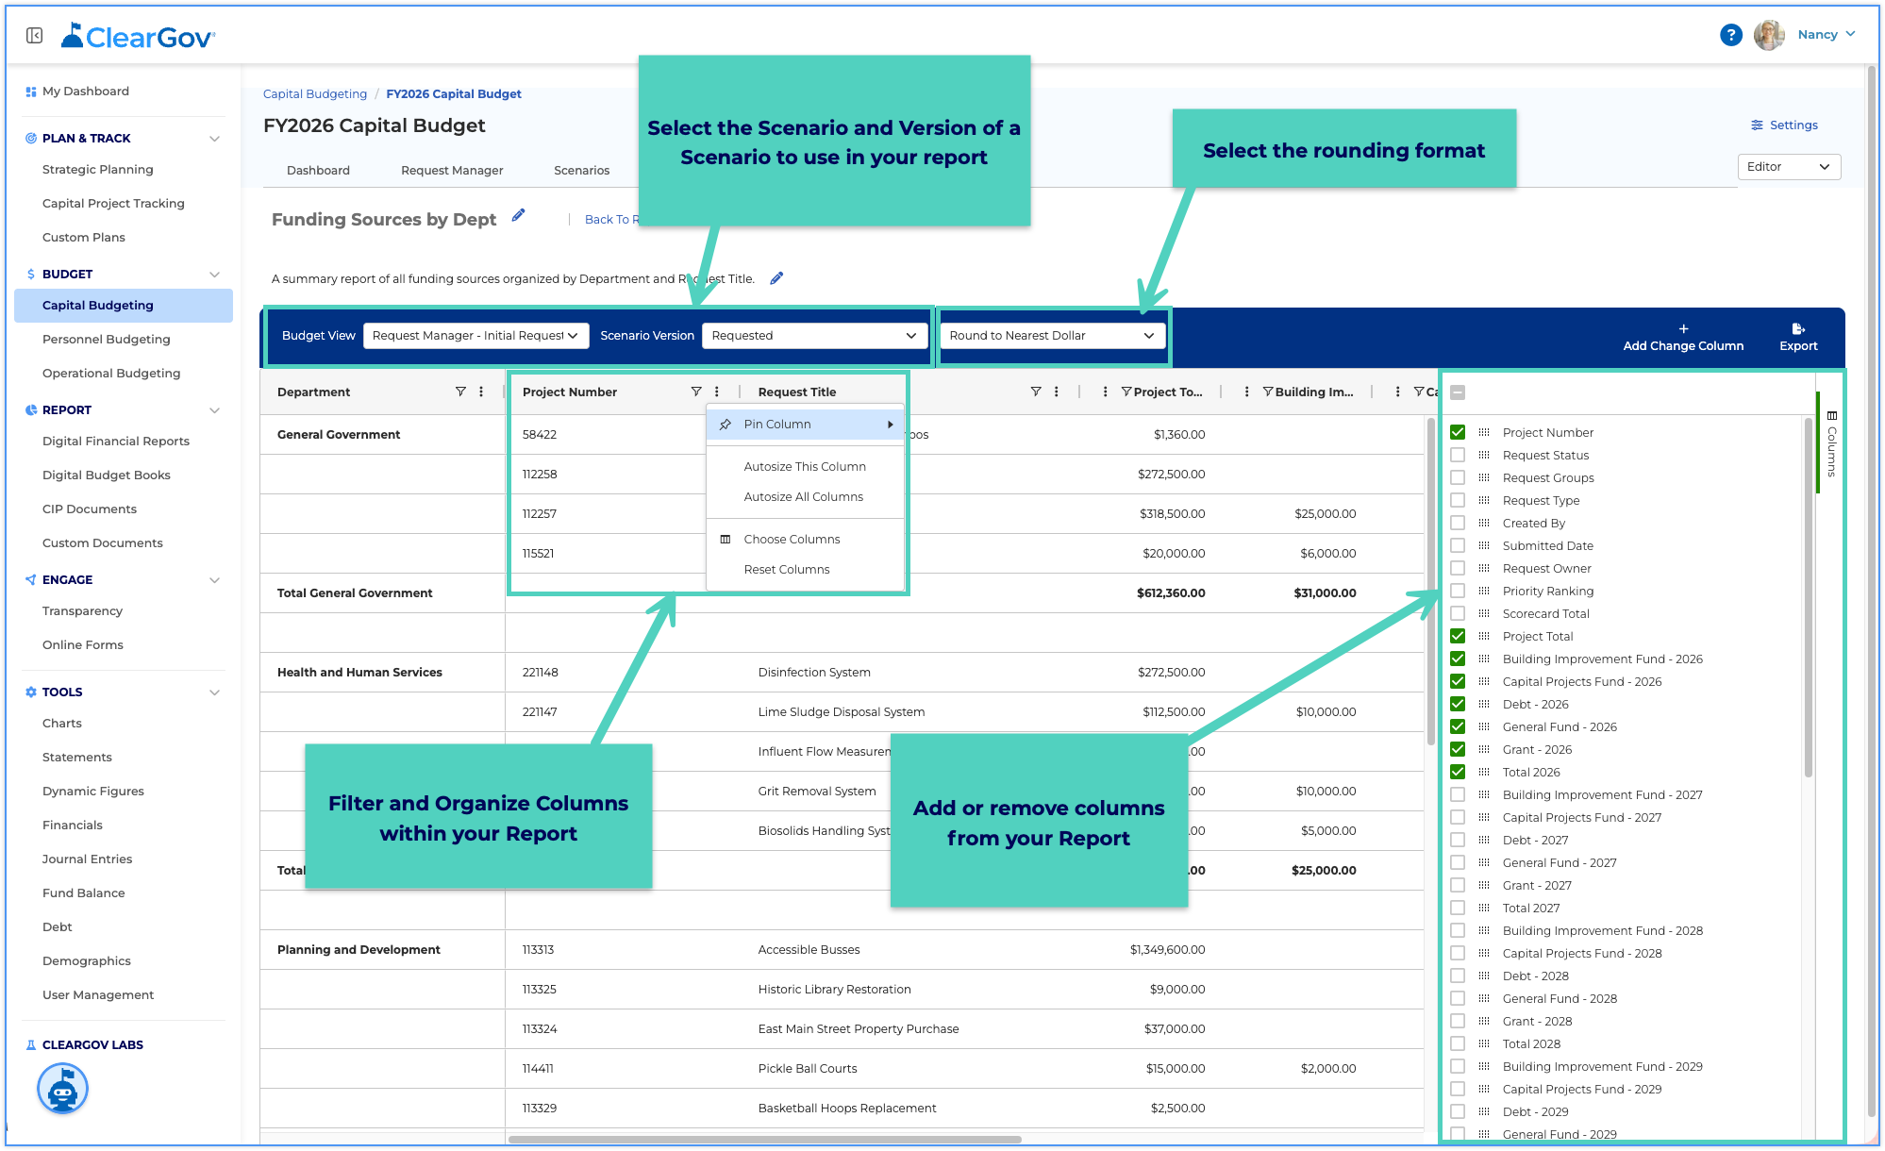Select Choose Columns from the context menu
The image size is (1885, 1151).
[x=792, y=540]
